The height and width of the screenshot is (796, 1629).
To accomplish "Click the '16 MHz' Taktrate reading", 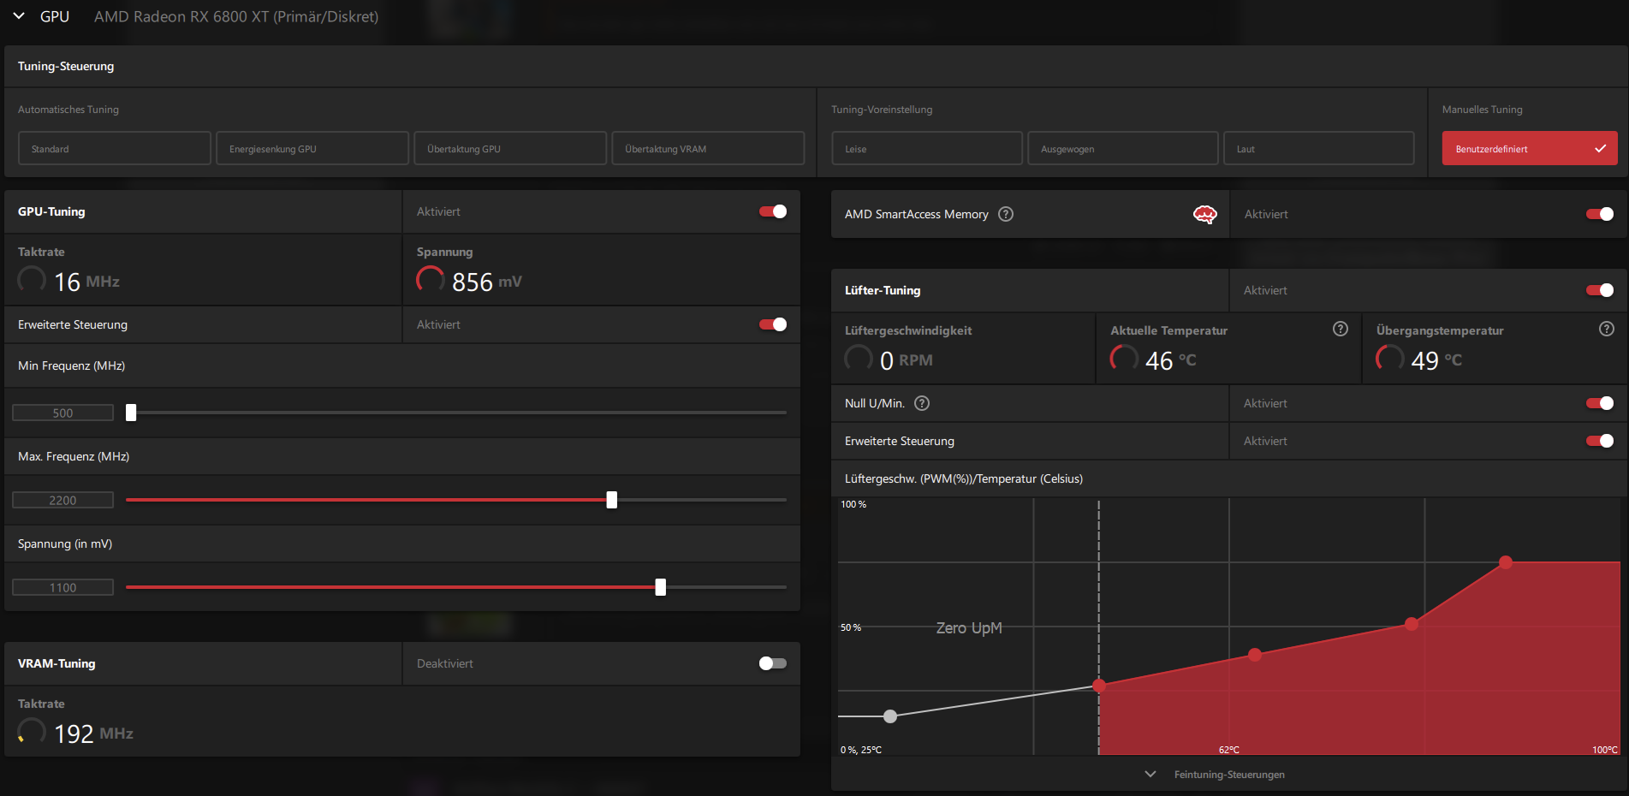I will [86, 282].
